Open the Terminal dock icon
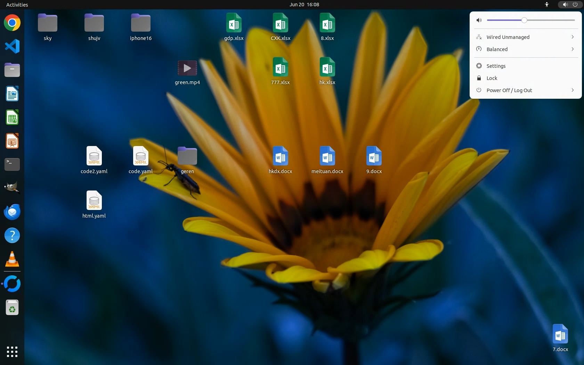Image resolution: width=584 pixels, height=365 pixels. coord(12,164)
